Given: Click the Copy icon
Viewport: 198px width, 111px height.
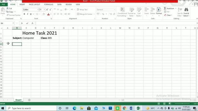Looking at the screenshot, I should point(7,12).
